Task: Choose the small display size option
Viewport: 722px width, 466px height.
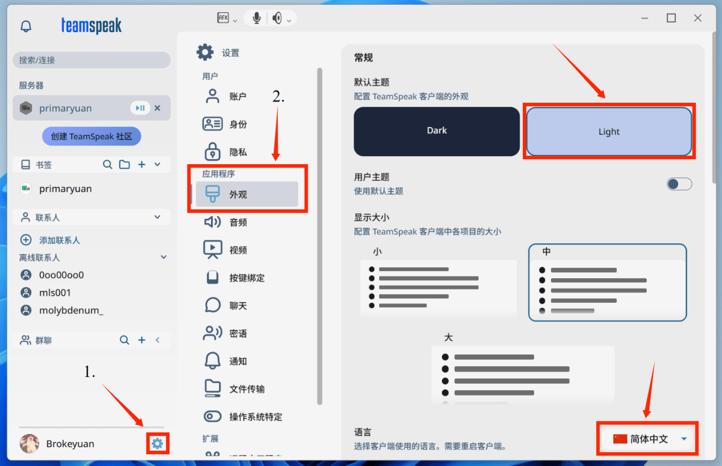Action: click(x=438, y=280)
